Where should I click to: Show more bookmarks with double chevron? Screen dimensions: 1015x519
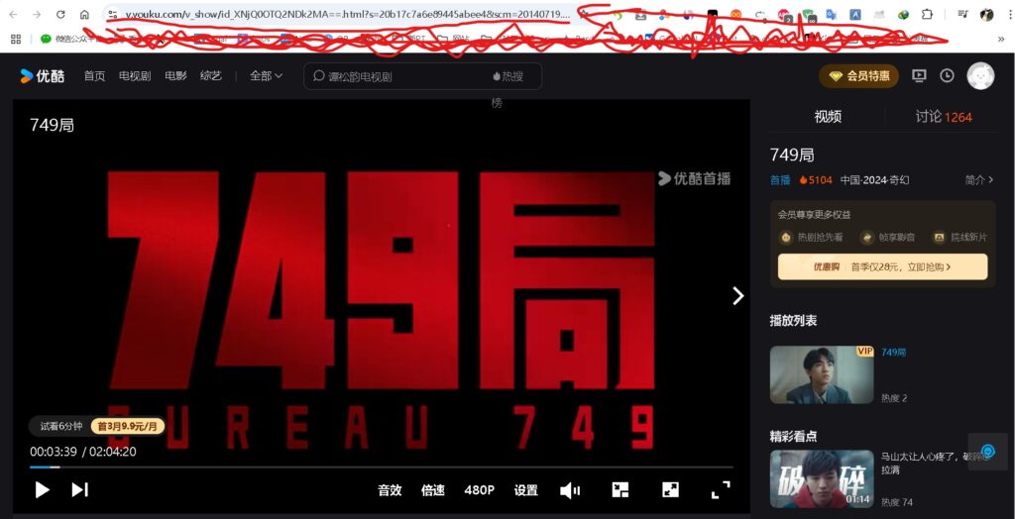1001,39
